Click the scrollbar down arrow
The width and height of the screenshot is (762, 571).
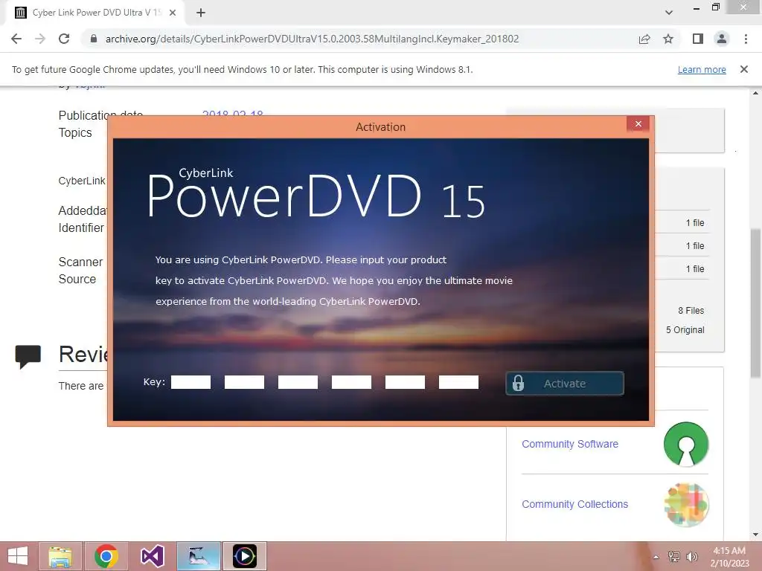click(x=755, y=535)
